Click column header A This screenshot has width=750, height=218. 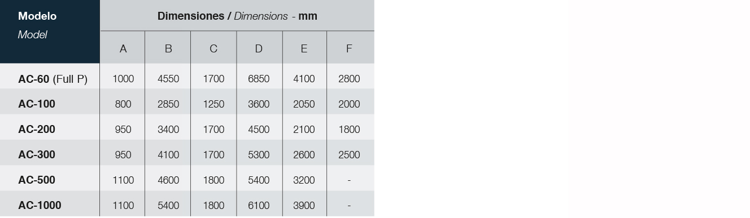(123, 49)
